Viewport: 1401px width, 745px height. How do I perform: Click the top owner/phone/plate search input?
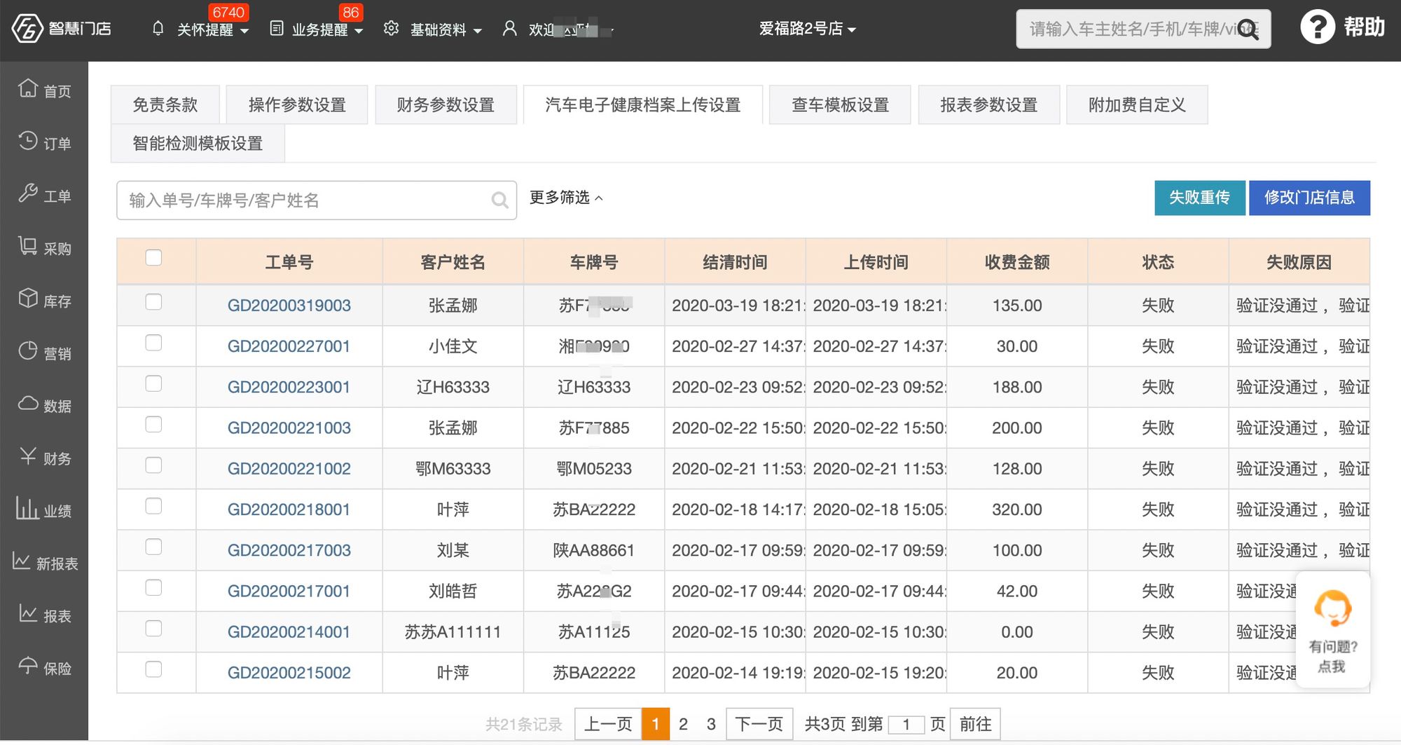(1143, 29)
